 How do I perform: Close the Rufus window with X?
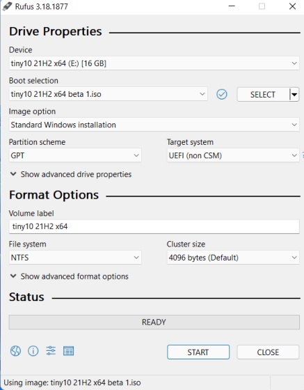[293, 6]
